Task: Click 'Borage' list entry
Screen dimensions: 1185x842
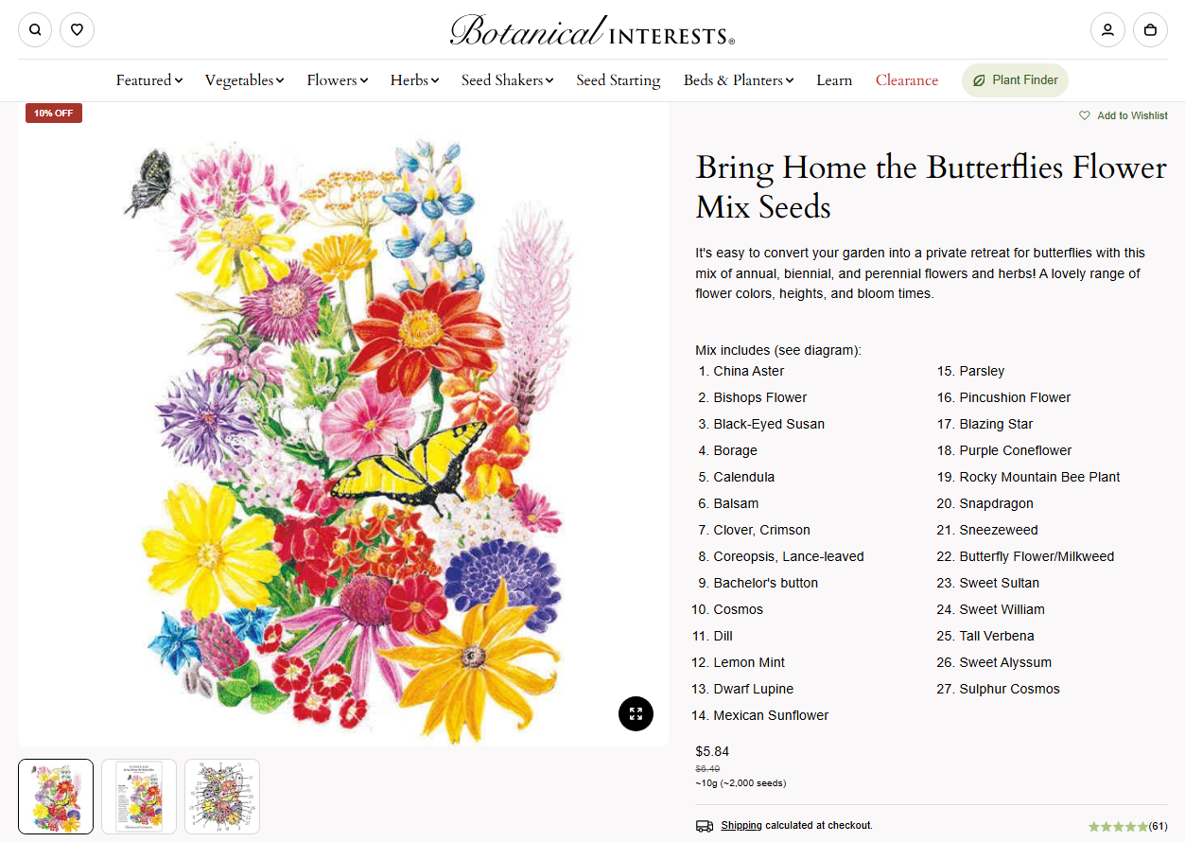Action: (x=736, y=450)
